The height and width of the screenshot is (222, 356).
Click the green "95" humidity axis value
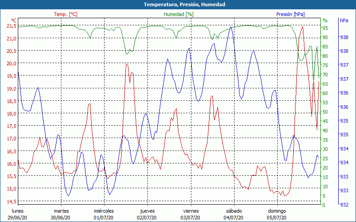[x=325, y=28]
